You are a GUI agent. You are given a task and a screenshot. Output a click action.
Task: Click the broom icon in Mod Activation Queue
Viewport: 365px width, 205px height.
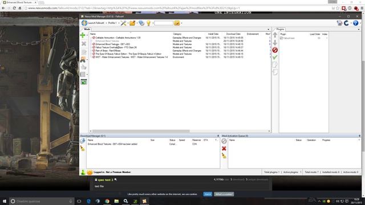224,155
